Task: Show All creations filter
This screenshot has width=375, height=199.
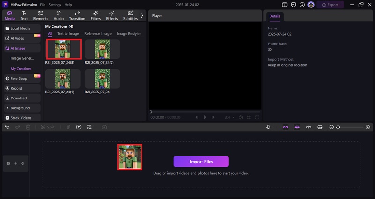Action: tap(50, 34)
